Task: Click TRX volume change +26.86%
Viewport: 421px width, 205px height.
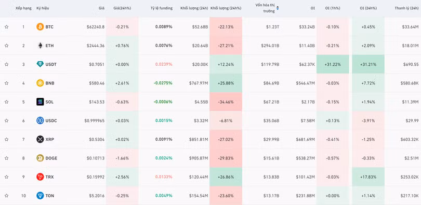Action: pyautogui.click(x=226, y=177)
